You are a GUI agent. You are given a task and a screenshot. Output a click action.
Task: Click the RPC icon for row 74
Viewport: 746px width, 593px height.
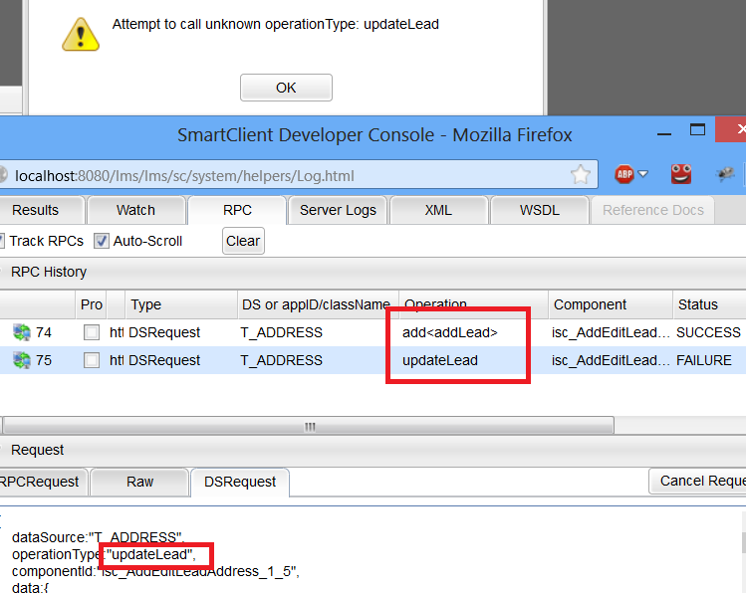pos(22,332)
